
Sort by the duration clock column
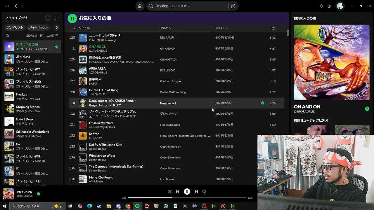point(273,28)
